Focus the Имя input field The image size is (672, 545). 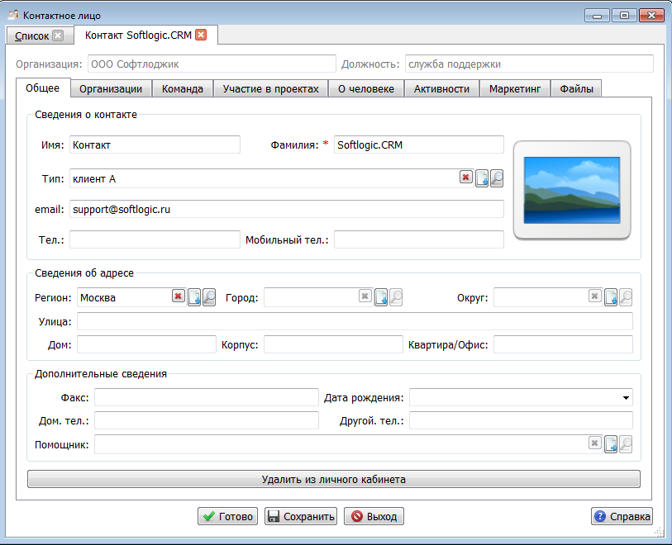tap(155, 145)
